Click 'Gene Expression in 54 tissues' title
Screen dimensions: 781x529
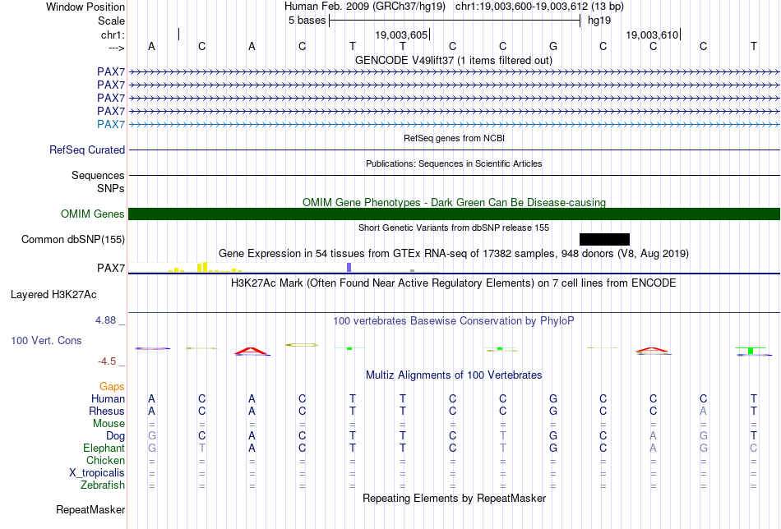pos(454,253)
